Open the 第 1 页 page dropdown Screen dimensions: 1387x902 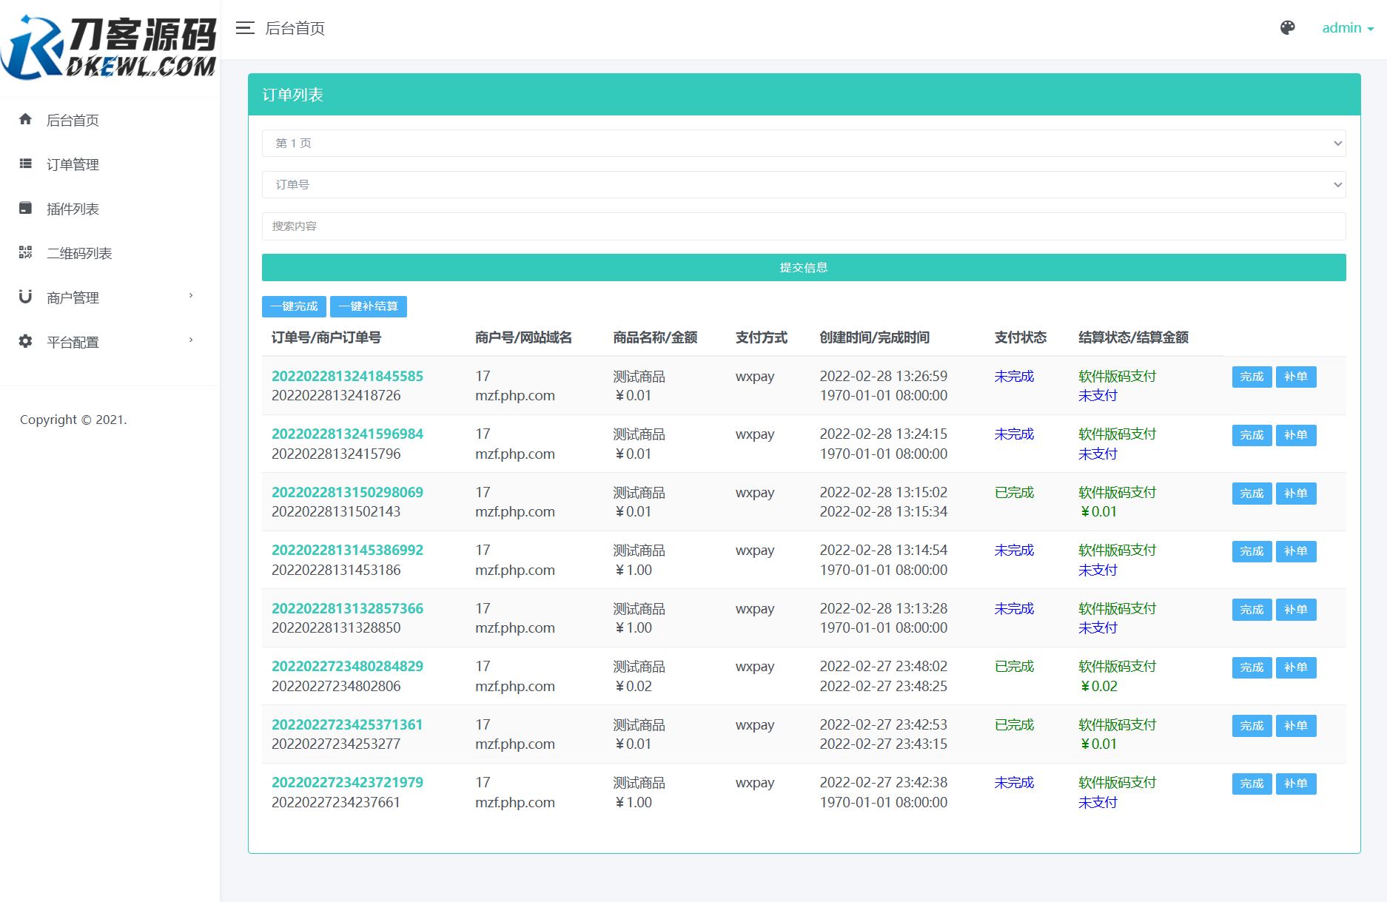pos(803,144)
